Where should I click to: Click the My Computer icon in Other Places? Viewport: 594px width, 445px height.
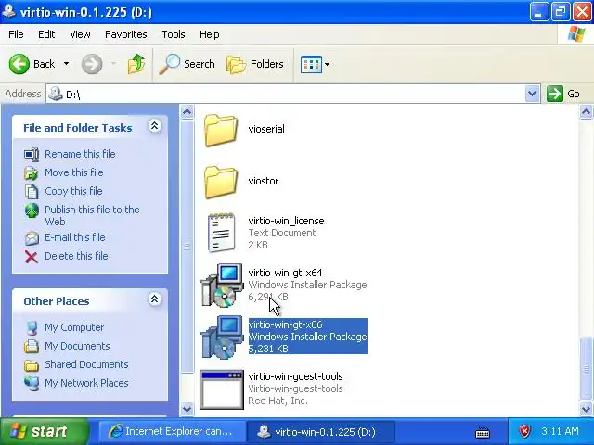[x=32, y=328]
